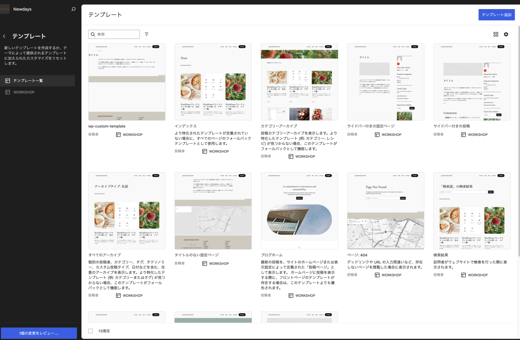
Task: Click WORKSHOP author icon under インデックス
Action: pos(205,151)
